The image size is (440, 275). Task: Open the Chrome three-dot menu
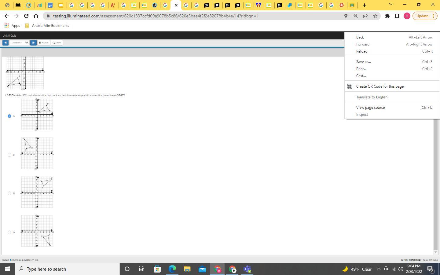point(433,16)
